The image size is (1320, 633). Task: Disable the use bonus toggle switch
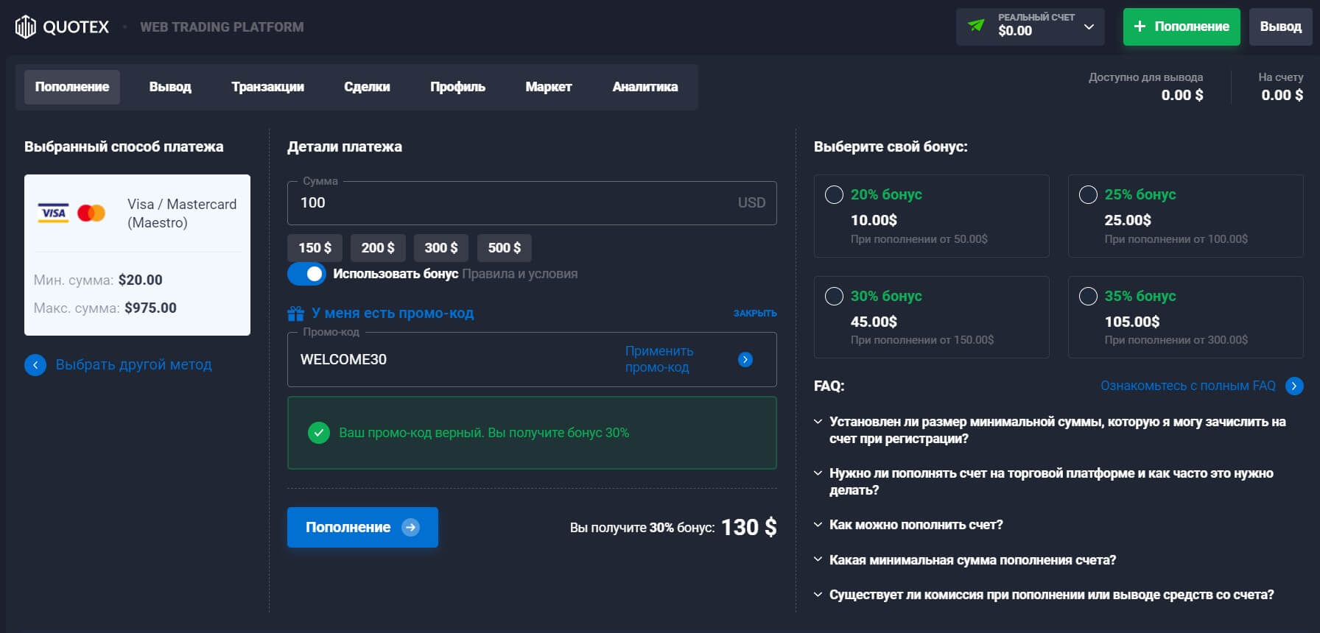point(306,274)
